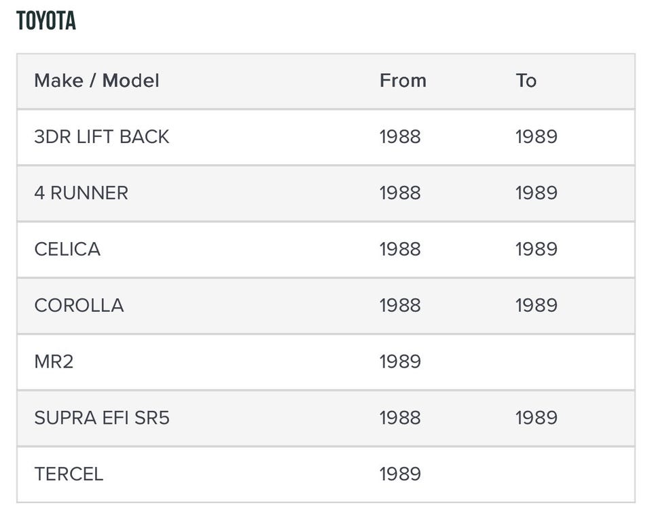Image resolution: width=652 pixels, height=516 pixels.
Task: Click the From year 1989 for MR2
Action: [400, 362]
